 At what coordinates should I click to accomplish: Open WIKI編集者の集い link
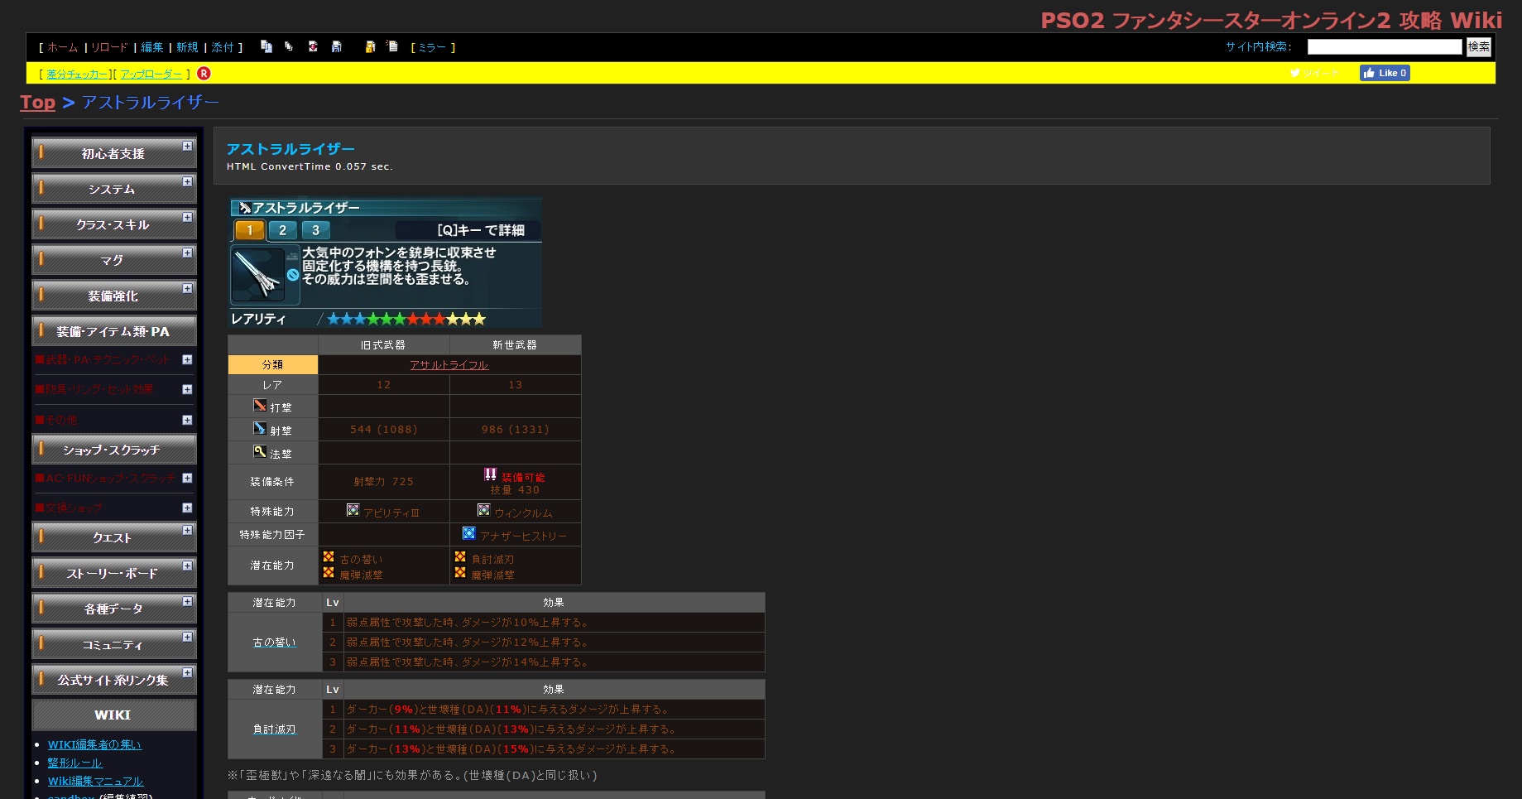tap(94, 744)
